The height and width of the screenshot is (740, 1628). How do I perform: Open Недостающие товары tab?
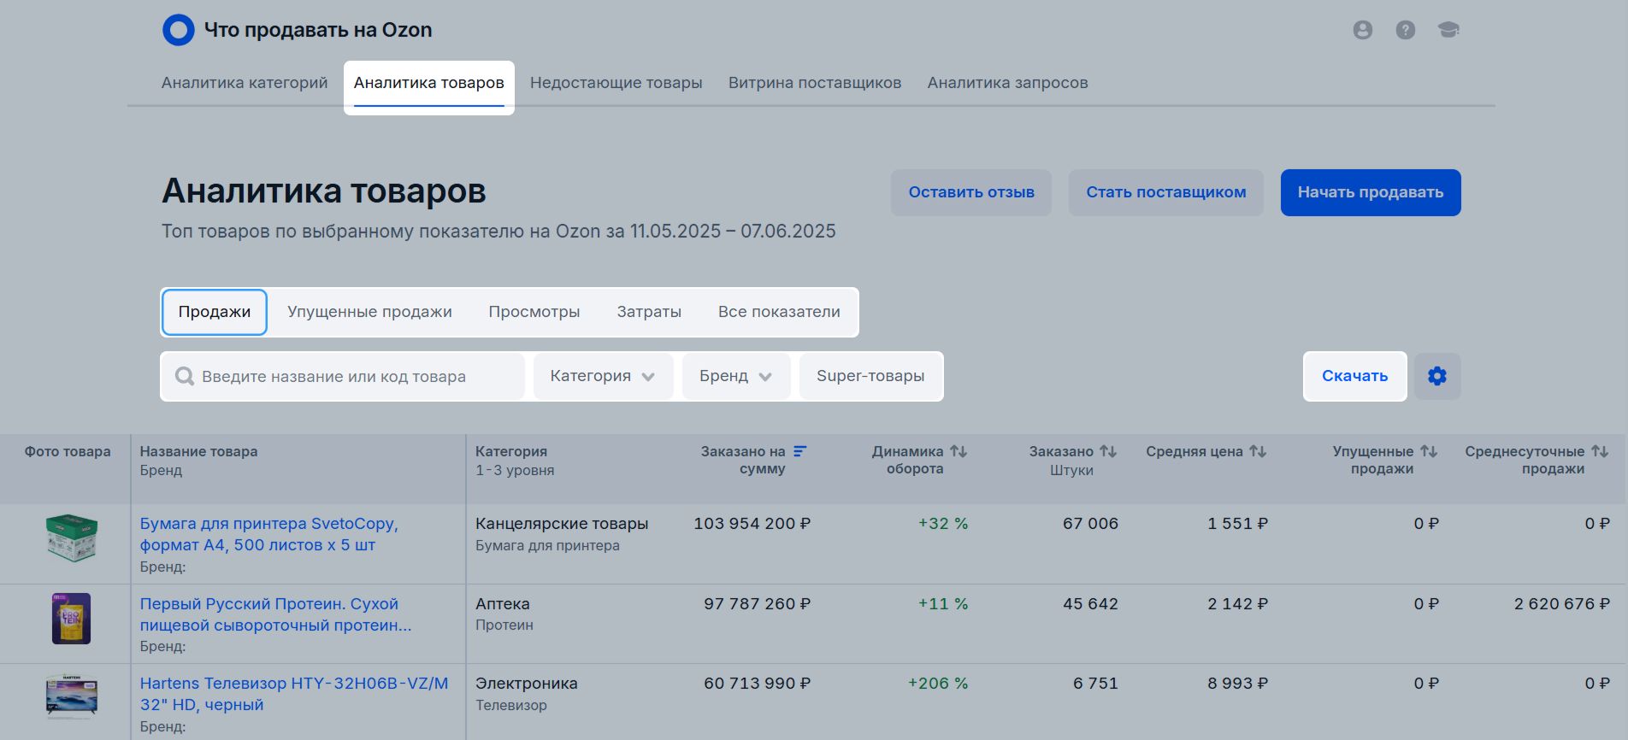[x=616, y=83]
